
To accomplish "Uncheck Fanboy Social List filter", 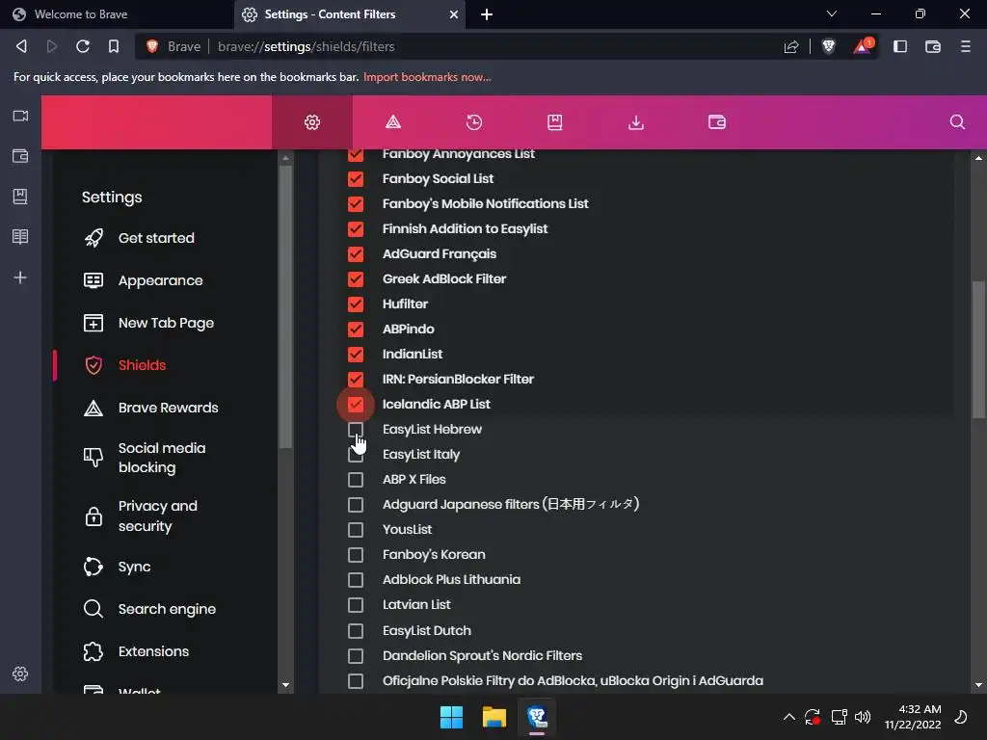I will 356,178.
